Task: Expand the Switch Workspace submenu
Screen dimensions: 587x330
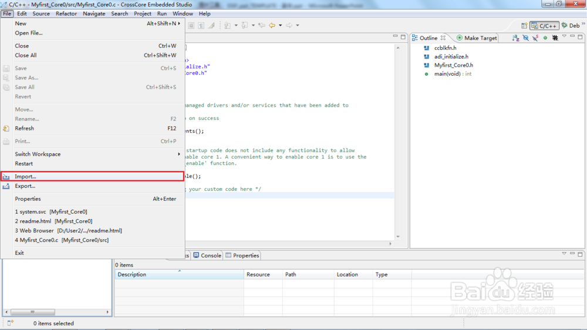Action: point(179,154)
